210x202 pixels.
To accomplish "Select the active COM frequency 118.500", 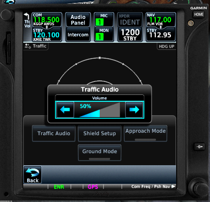I will [47, 20].
